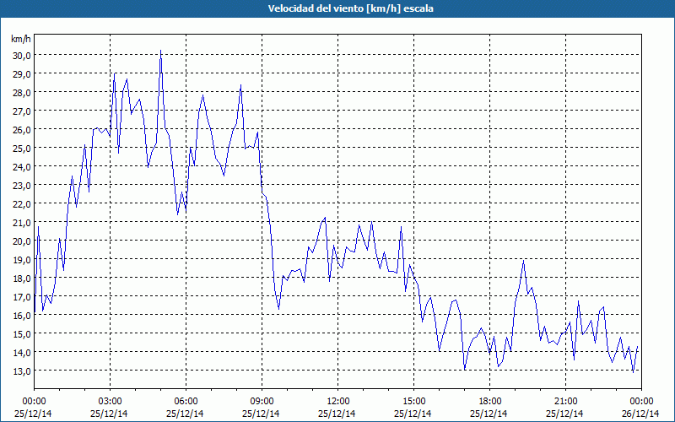Select the '25/12/14' date under 18:00

[489, 414]
